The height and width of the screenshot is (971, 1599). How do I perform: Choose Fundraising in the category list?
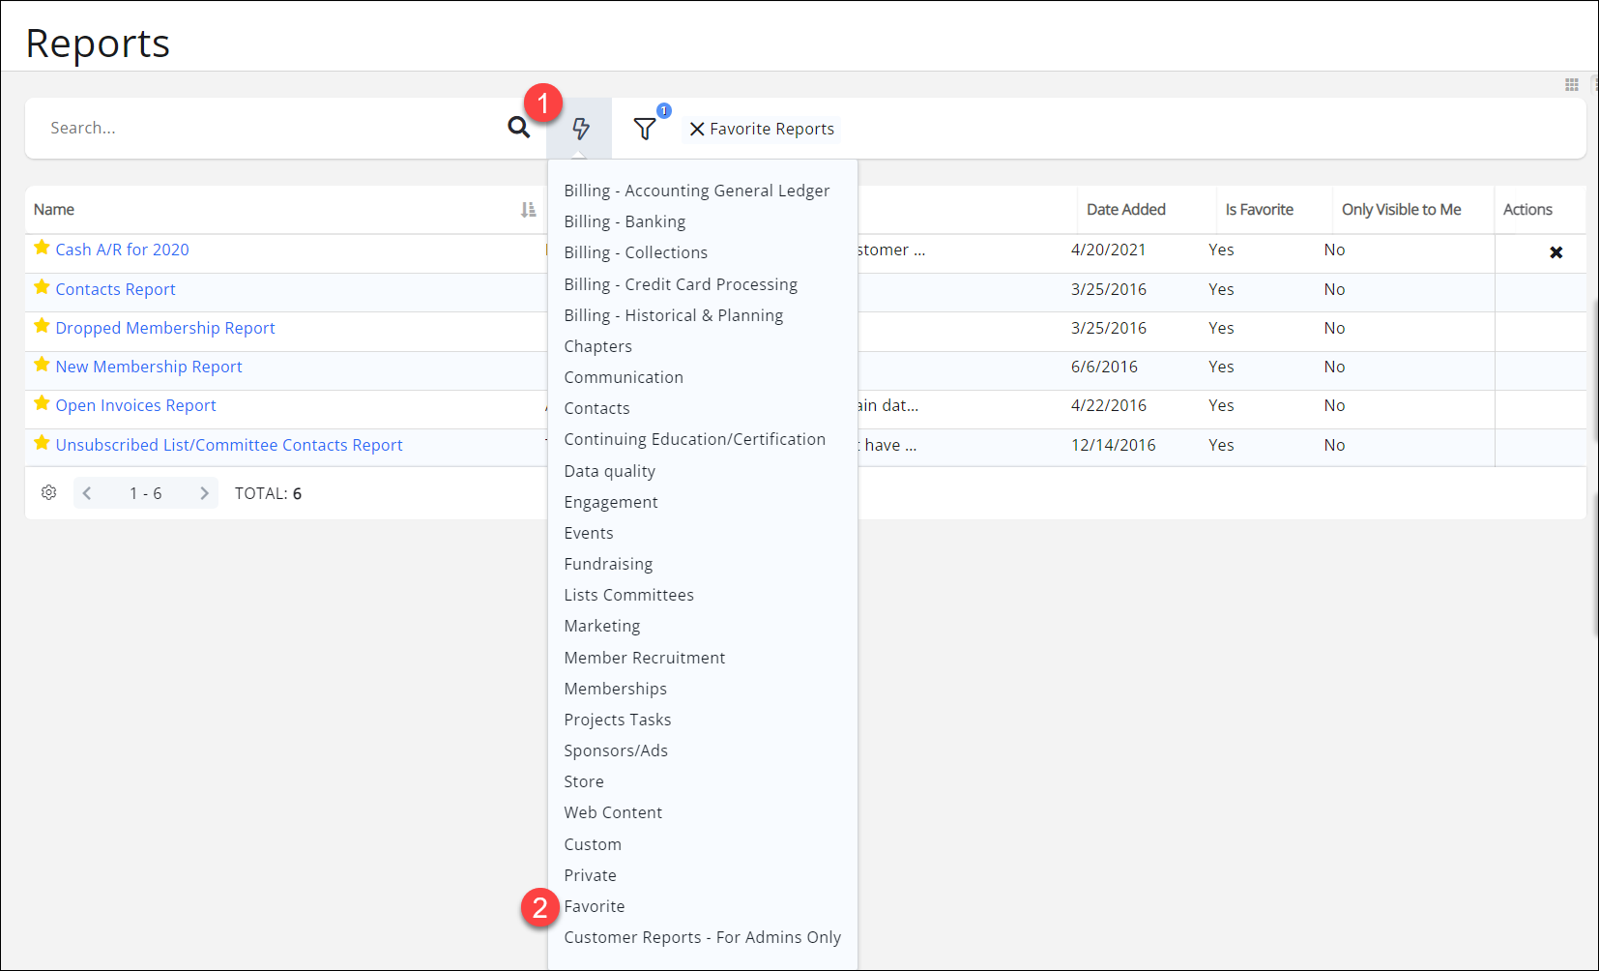coord(608,563)
